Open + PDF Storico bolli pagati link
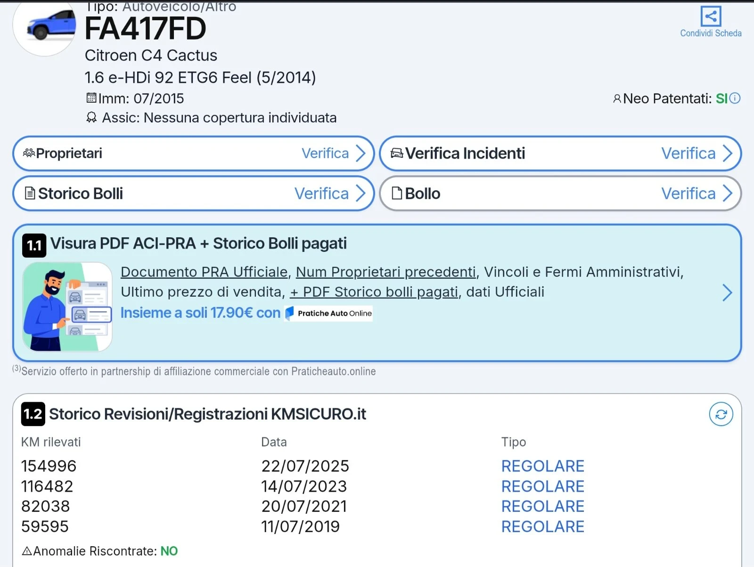This screenshot has height=567, width=754. coord(374,292)
